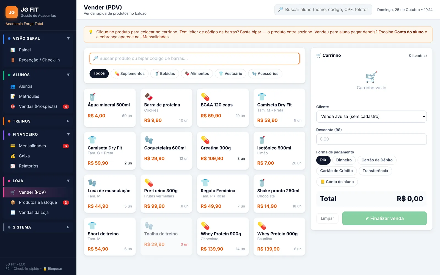Select PIX payment method
This screenshot has width=440, height=275.
[323, 160]
